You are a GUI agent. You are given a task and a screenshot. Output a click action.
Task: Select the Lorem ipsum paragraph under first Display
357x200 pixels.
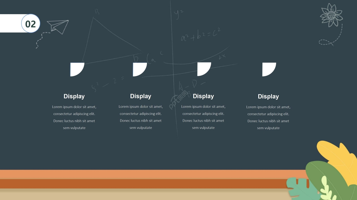(74, 117)
